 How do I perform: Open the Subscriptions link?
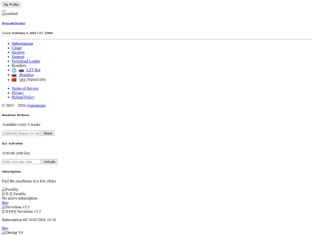pyautogui.click(x=23, y=44)
